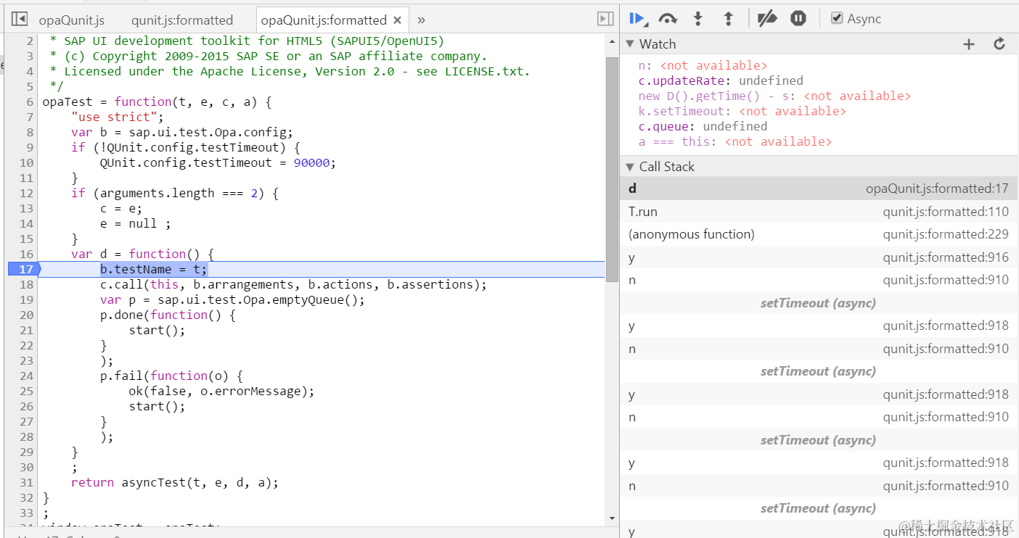This screenshot has height=538, width=1019.
Task: Click the editor vertical scrollbar thumb
Action: [x=612, y=169]
